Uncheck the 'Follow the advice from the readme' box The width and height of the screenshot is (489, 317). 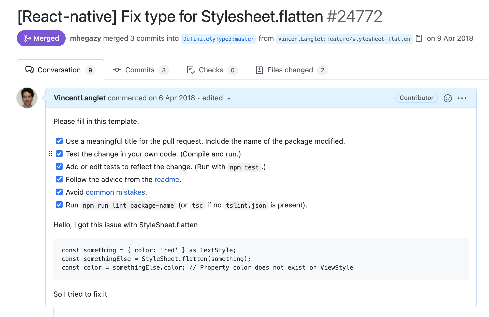tap(59, 179)
